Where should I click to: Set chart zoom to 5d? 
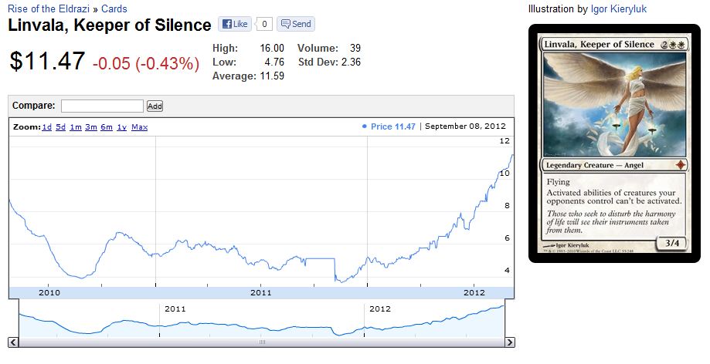60,126
